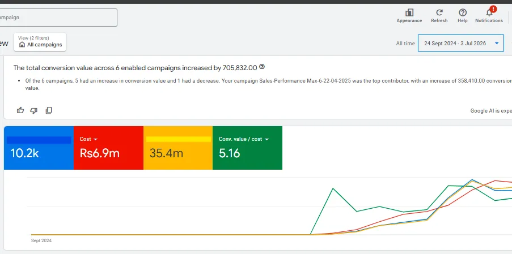Click the All time label

[x=405, y=44]
